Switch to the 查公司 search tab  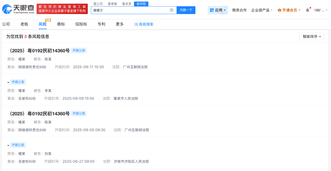(x=98, y=4)
